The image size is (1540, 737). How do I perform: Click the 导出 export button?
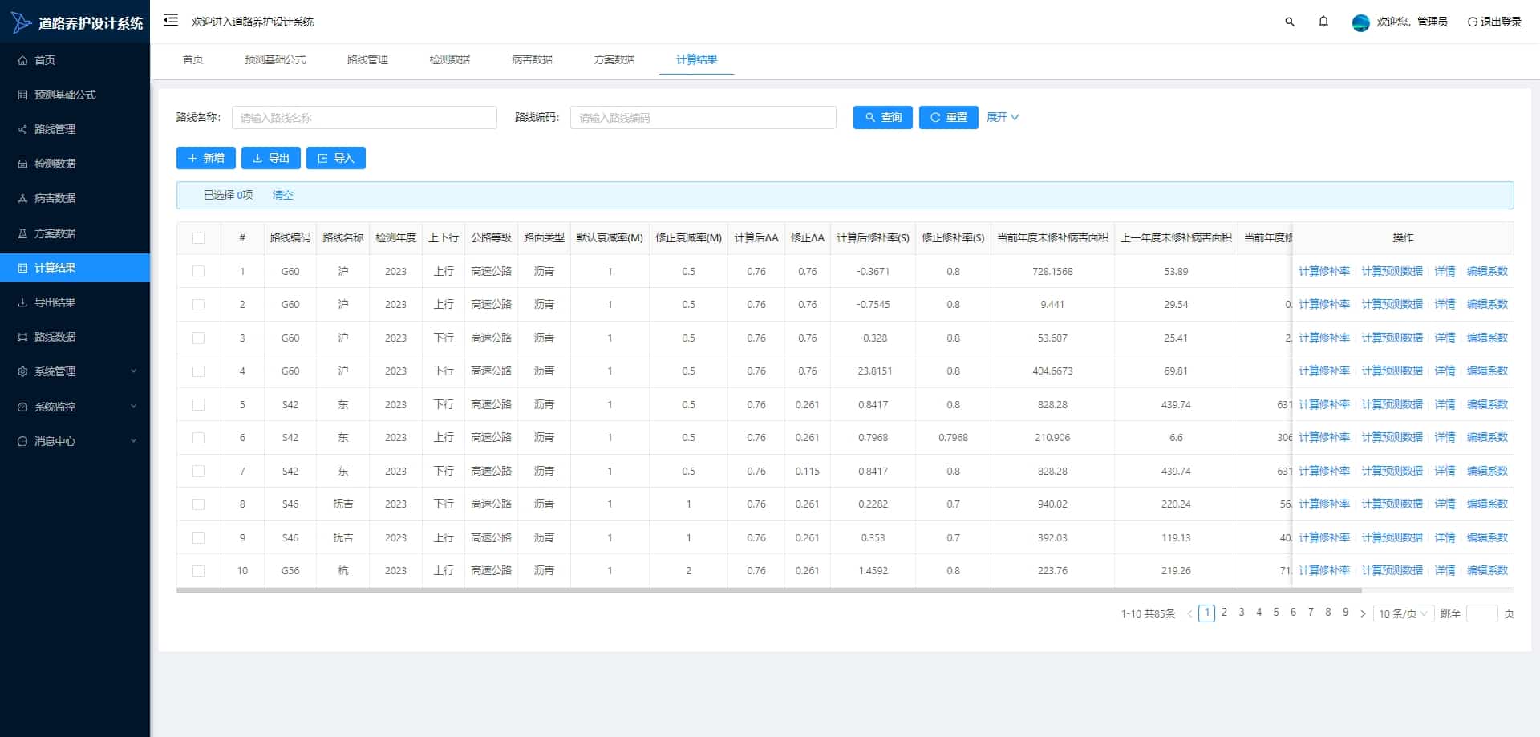tap(271, 158)
